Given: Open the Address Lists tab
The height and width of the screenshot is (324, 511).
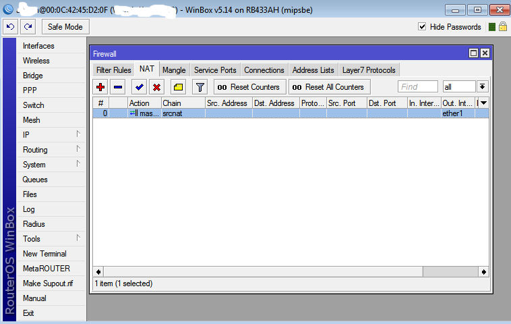Looking at the screenshot, I should (313, 70).
